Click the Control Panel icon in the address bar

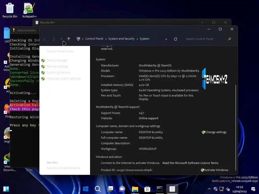click(78, 39)
